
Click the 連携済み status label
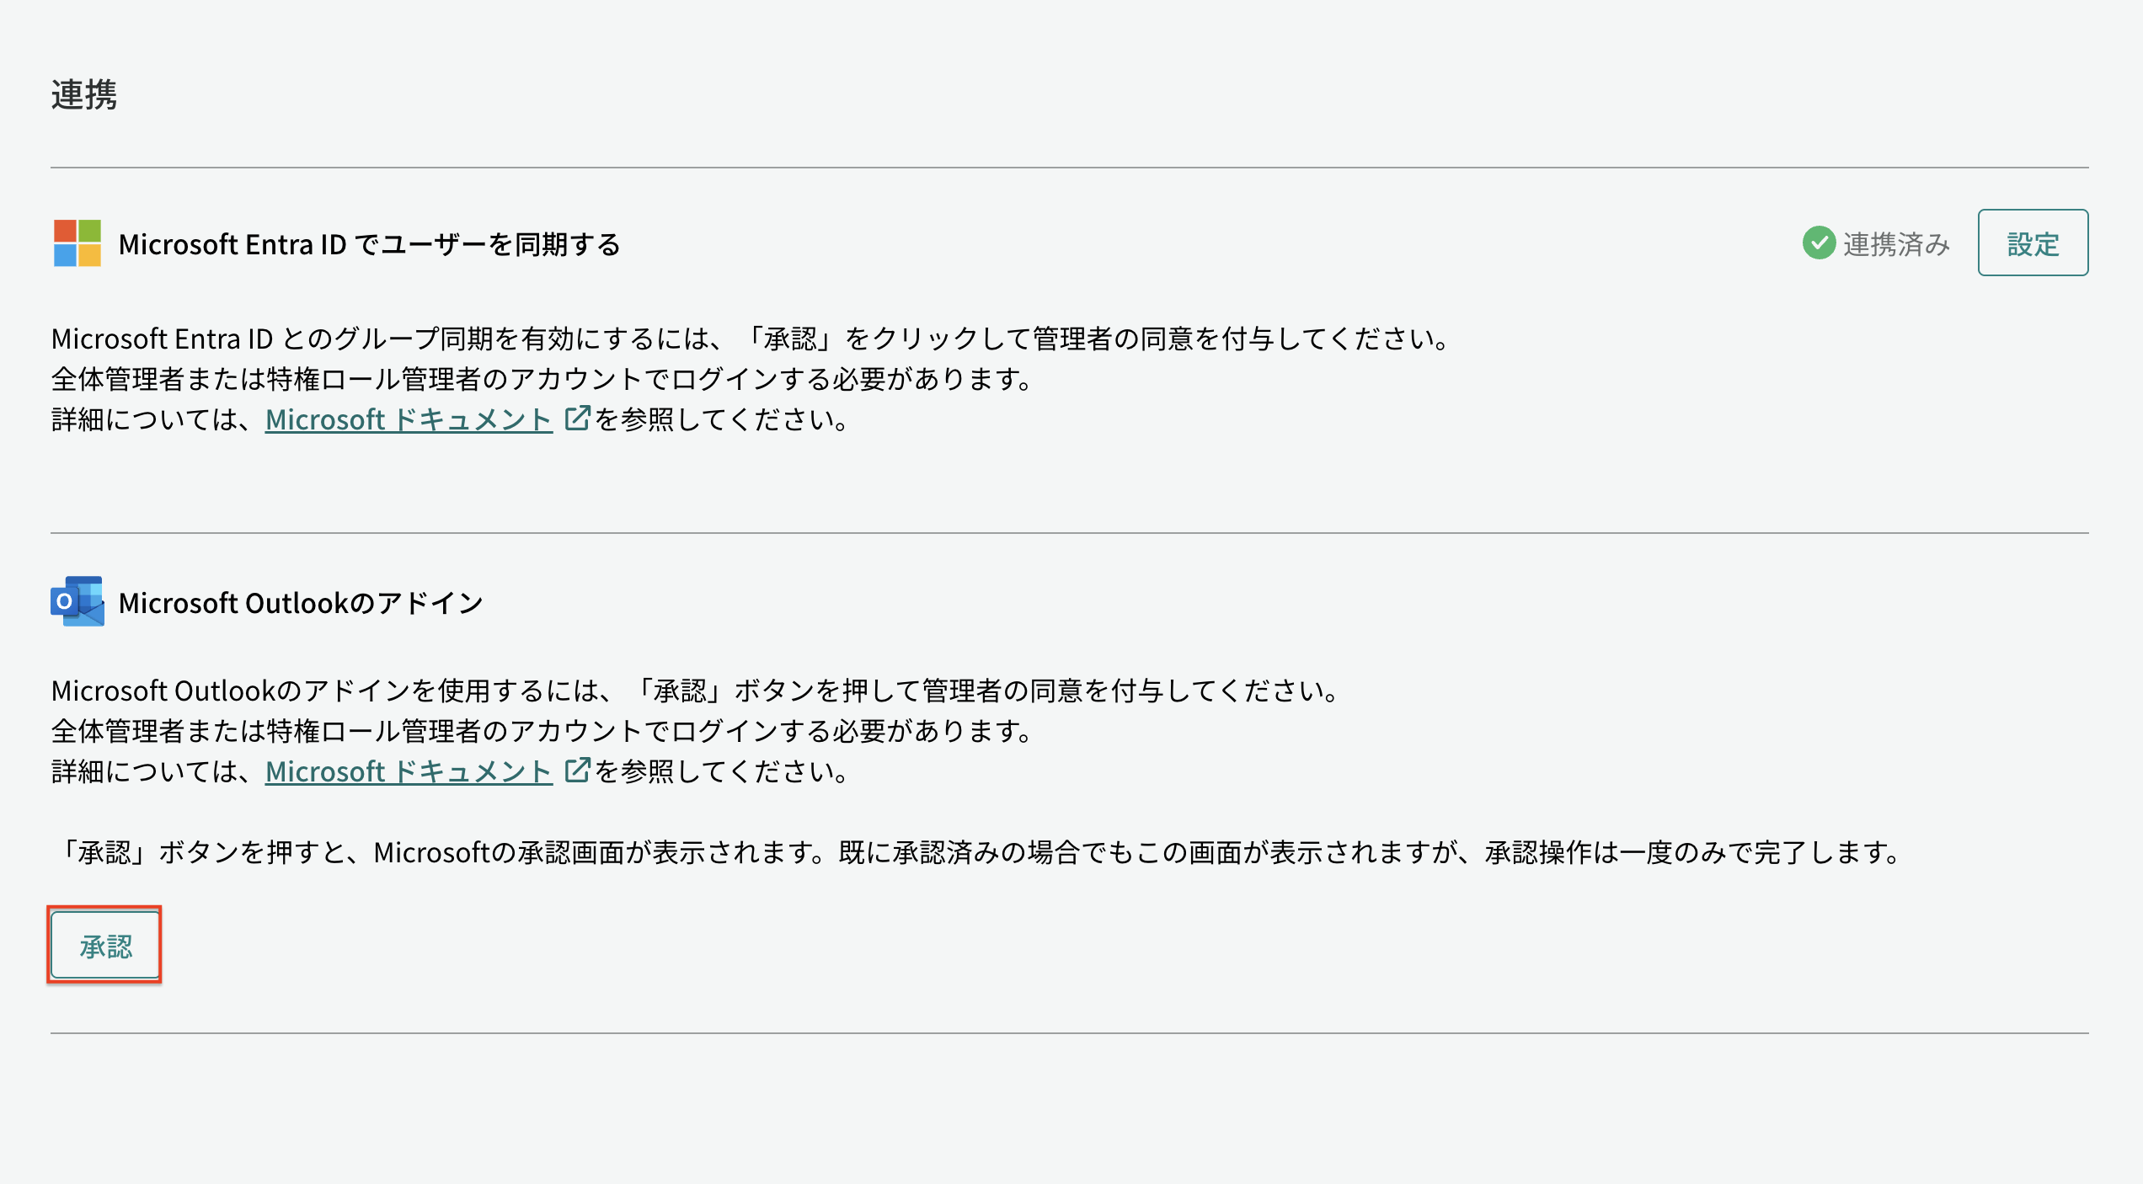1895,244
